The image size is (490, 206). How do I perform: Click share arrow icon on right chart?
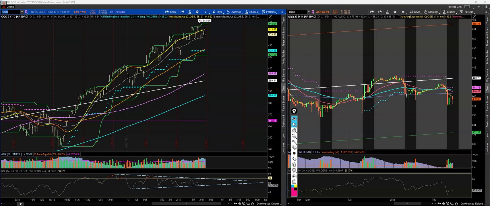[x=372, y=12]
